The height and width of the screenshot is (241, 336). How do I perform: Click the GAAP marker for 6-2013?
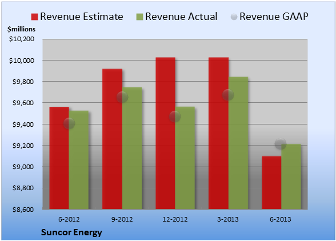[x=281, y=144]
